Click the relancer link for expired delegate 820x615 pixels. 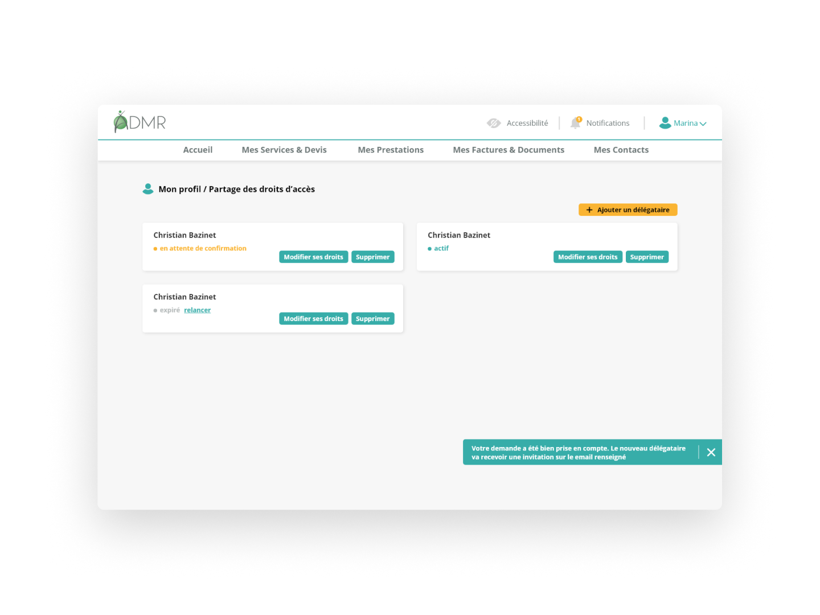tap(198, 310)
